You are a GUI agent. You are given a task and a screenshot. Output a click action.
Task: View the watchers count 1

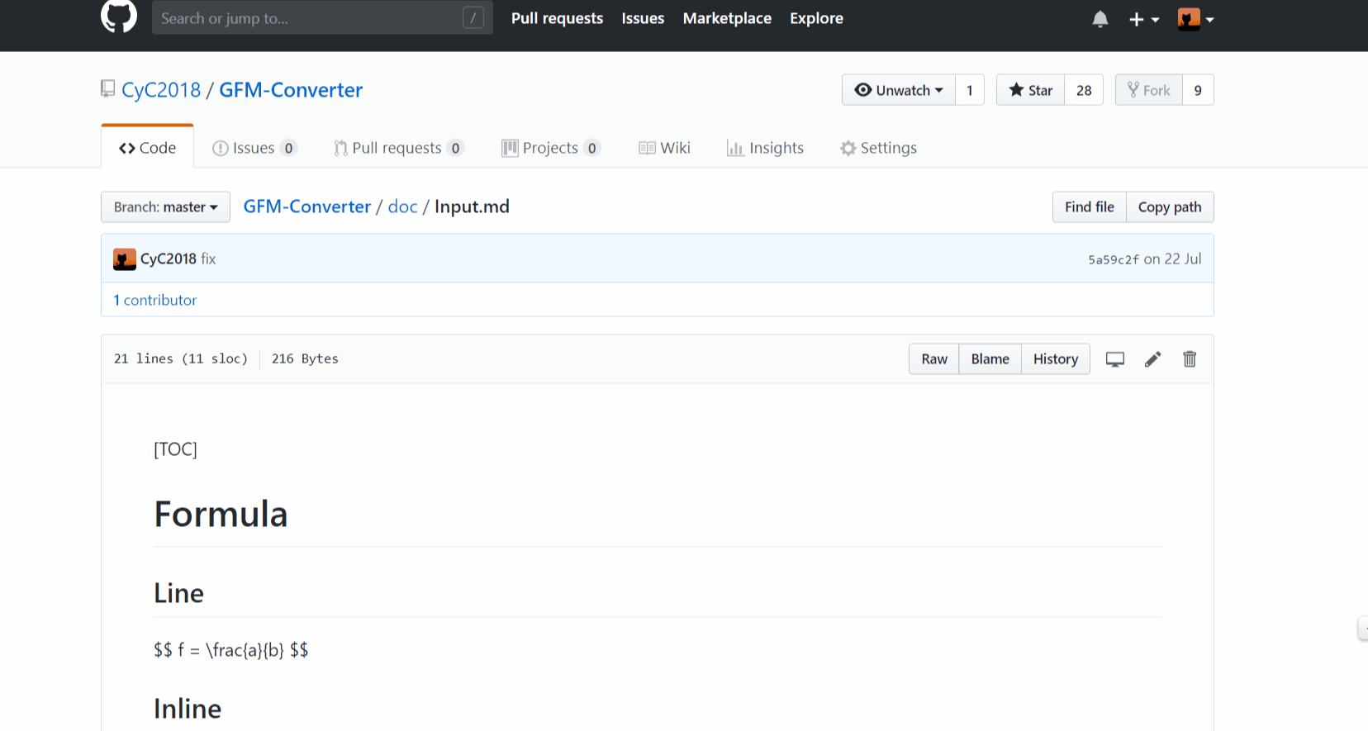pos(970,90)
